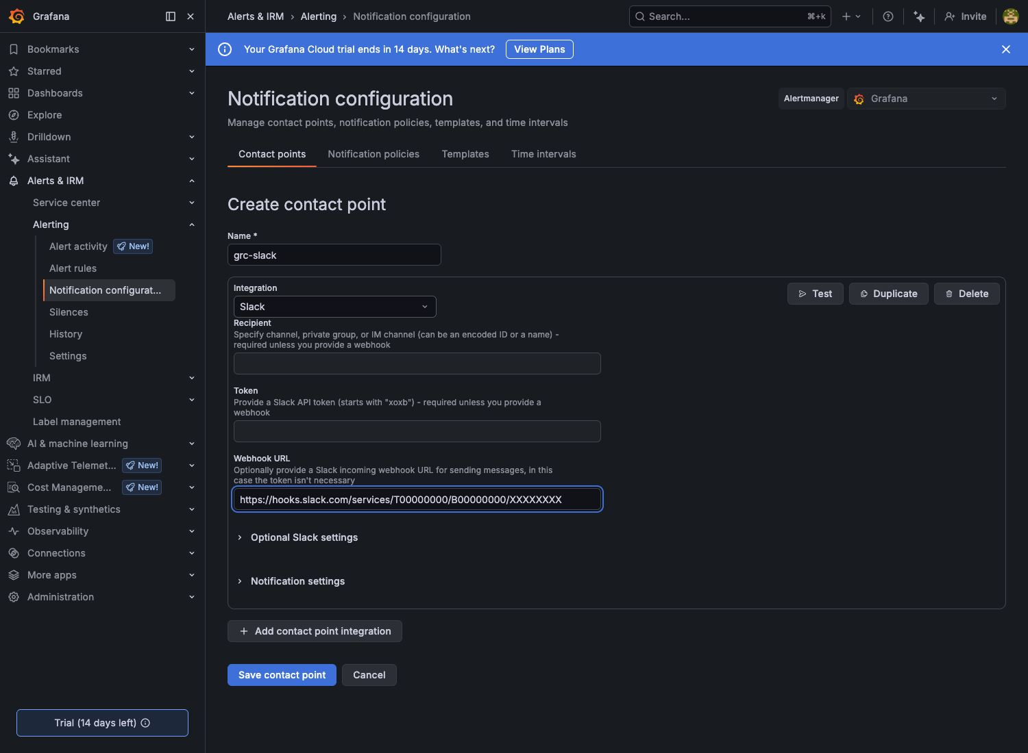The width and height of the screenshot is (1028, 753).
Task: Click the Duplicate integration button
Action: pyautogui.click(x=889, y=294)
